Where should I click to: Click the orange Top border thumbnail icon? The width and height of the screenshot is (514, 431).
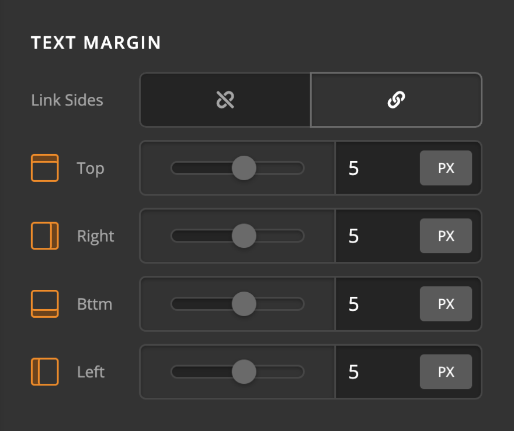click(x=44, y=168)
